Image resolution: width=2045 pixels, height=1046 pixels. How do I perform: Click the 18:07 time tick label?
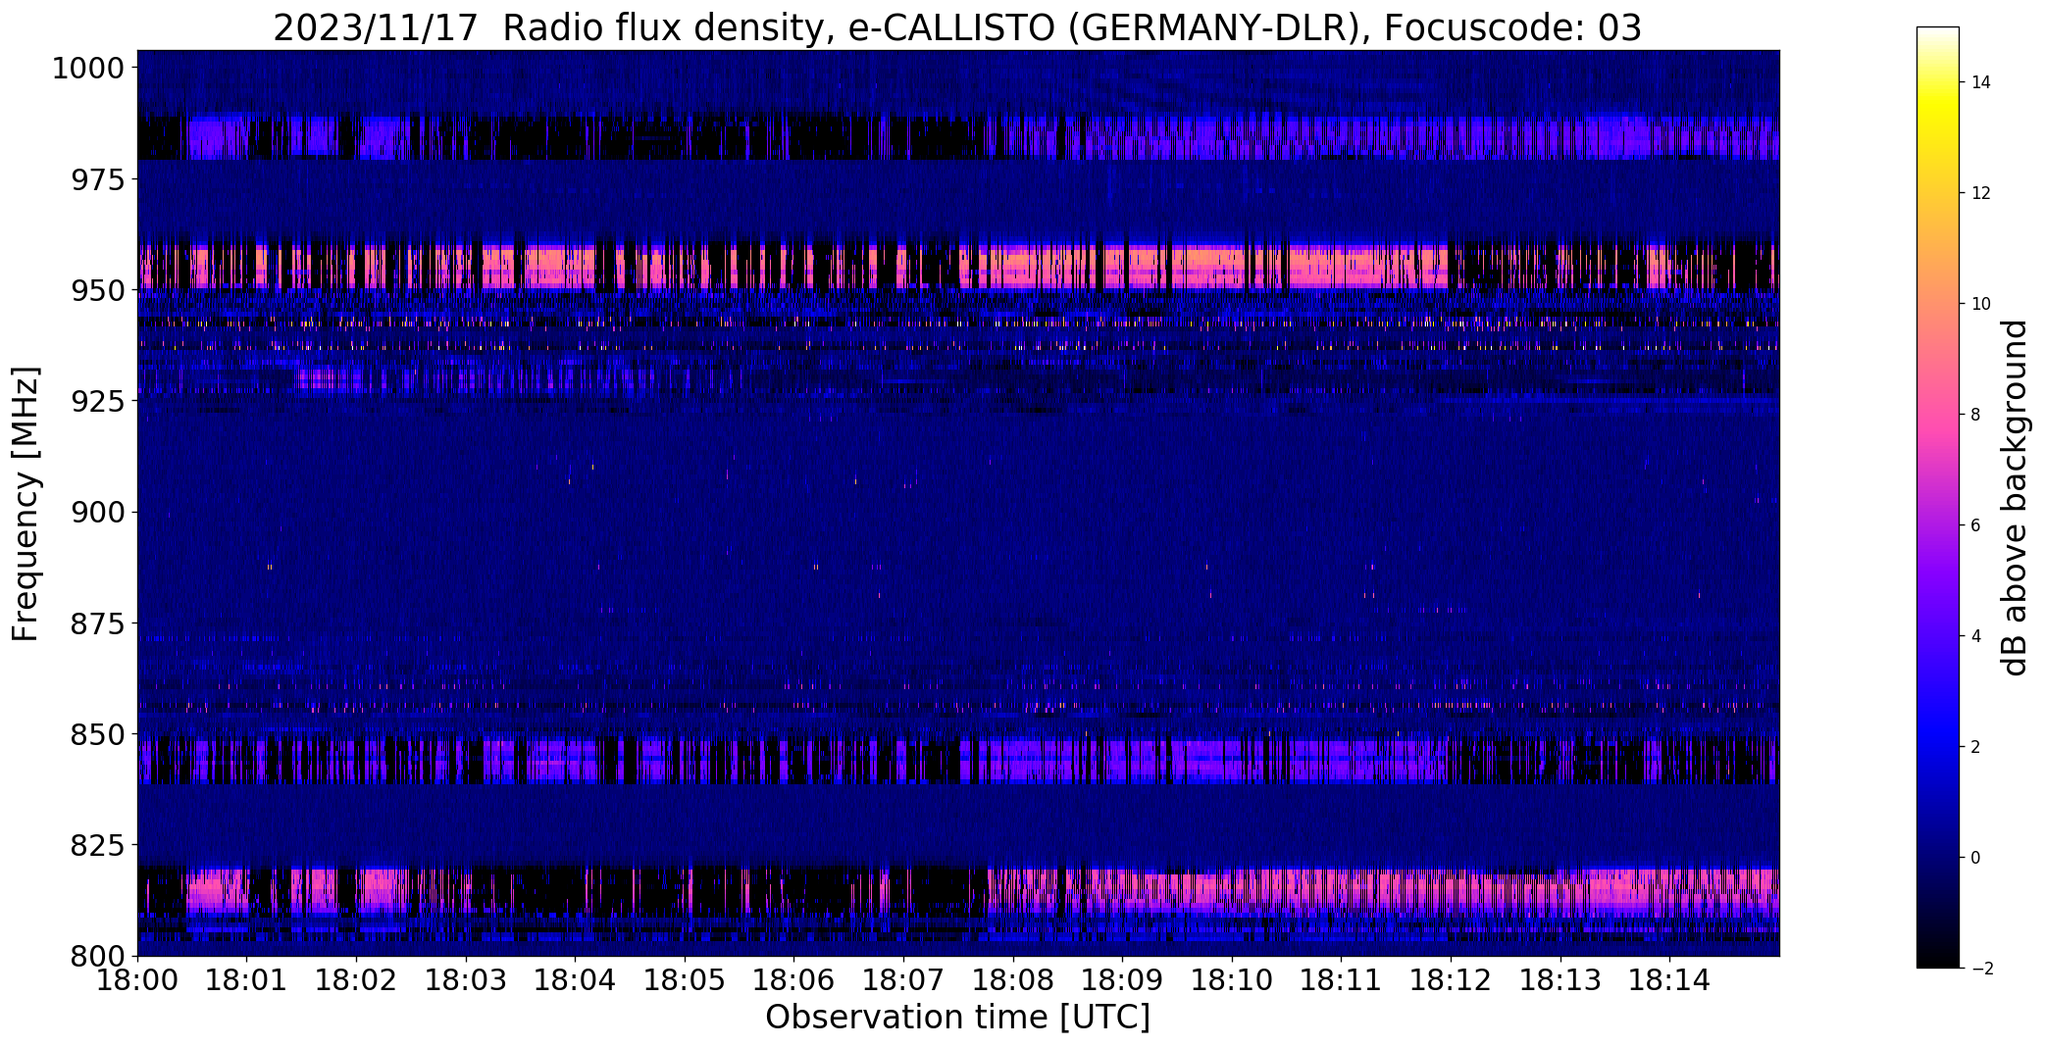(x=903, y=980)
